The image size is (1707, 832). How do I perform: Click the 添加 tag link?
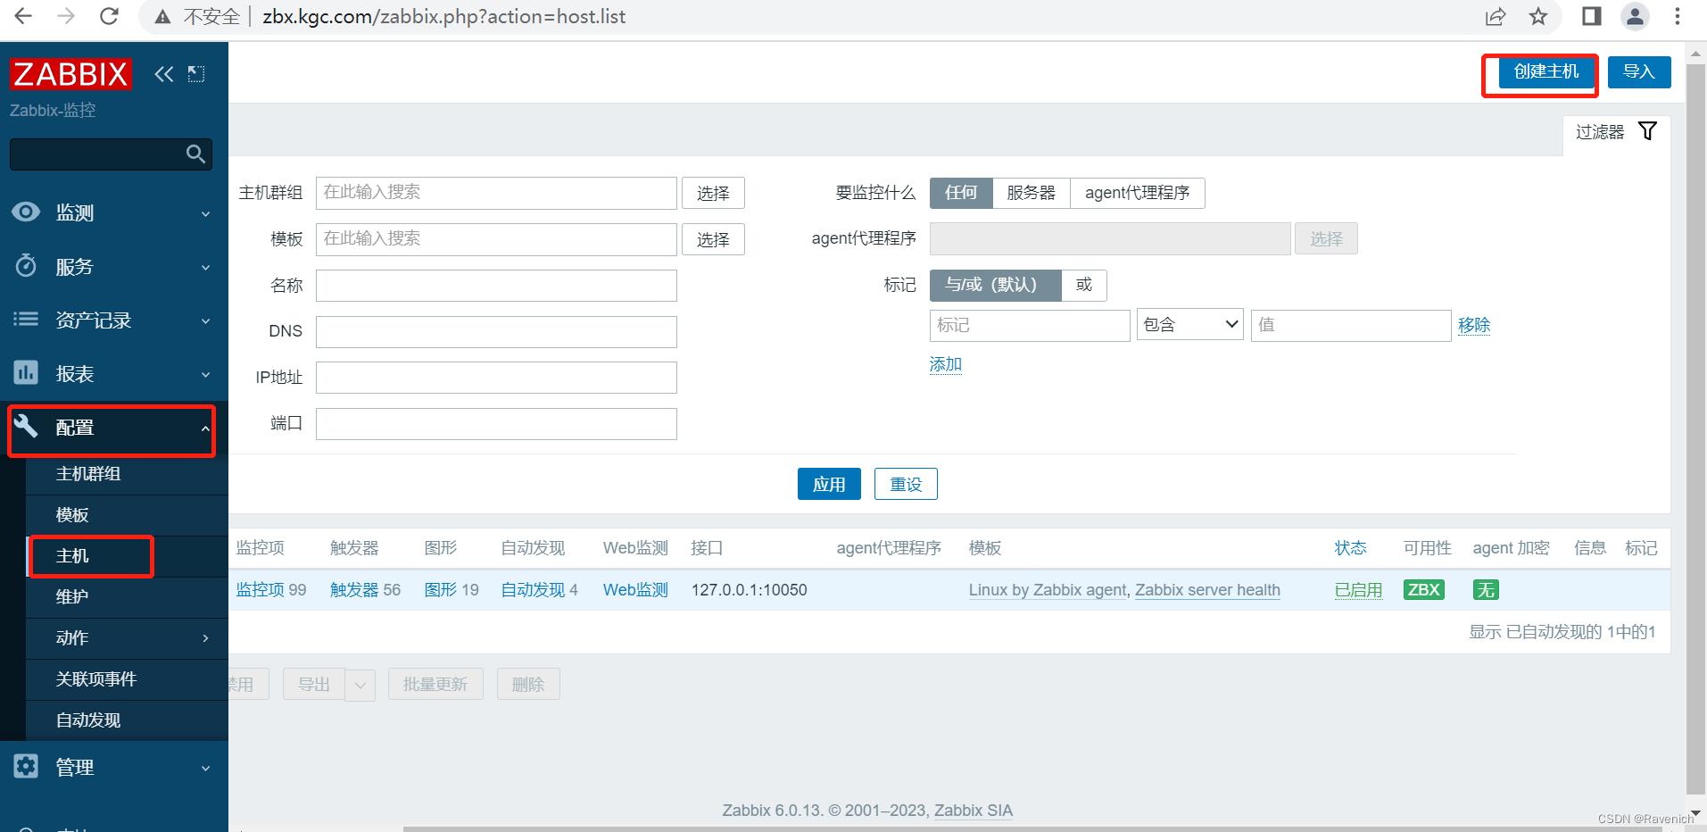(946, 364)
